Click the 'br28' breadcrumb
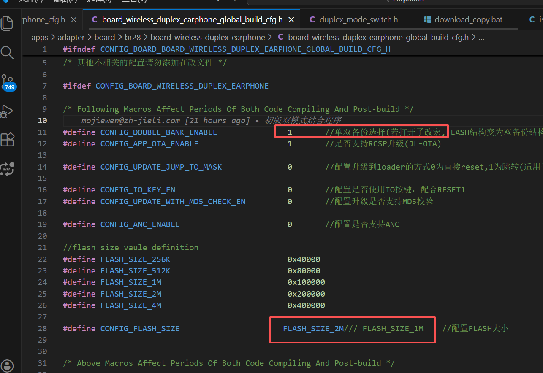Screen dimensions: 543x373 tap(133, 37)
